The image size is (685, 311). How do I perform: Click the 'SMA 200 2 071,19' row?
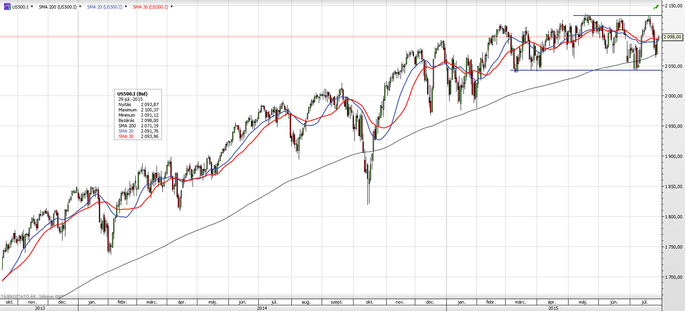138,126
